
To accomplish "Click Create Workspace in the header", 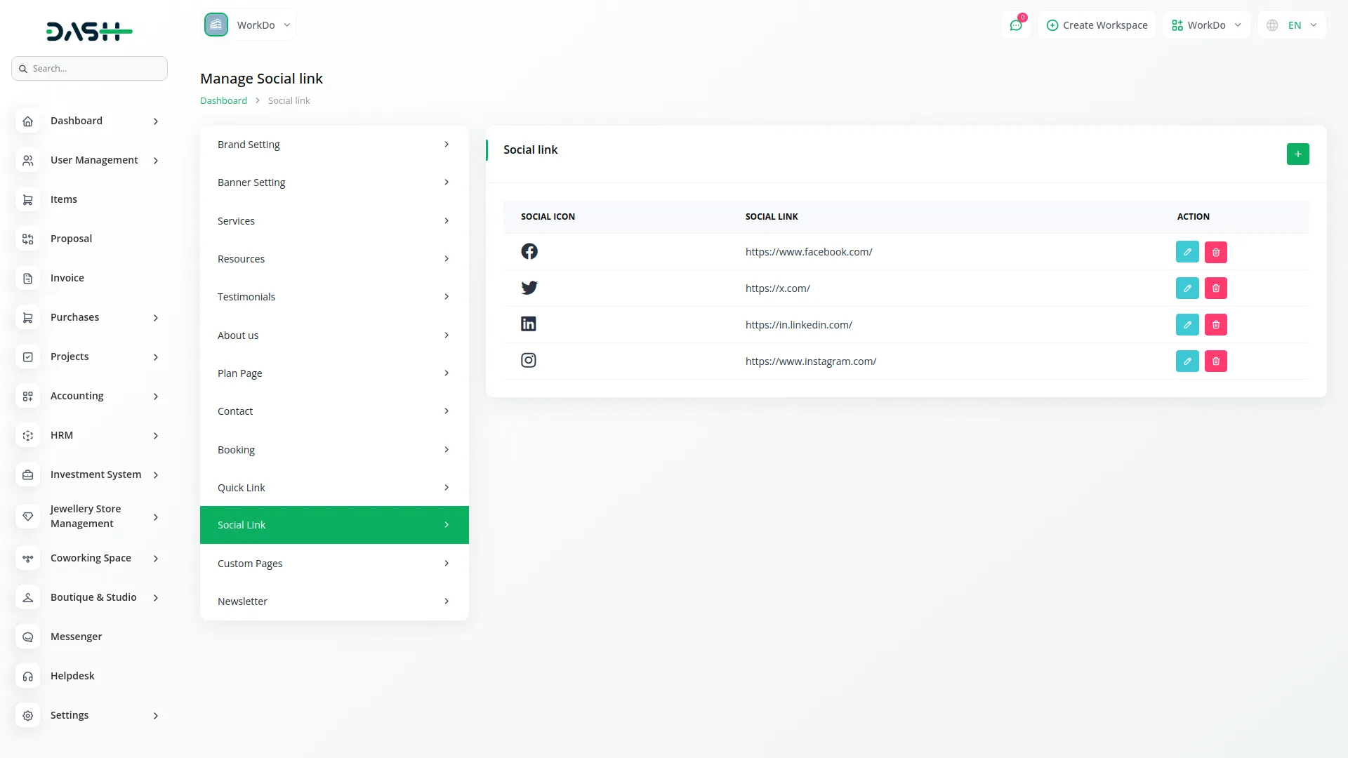I will click(1097, 25).
